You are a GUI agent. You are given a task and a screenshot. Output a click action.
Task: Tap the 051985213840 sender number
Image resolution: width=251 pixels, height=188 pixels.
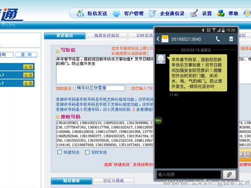186,39
